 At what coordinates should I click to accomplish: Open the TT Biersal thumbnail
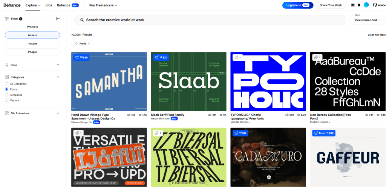[x=188, y=157]
